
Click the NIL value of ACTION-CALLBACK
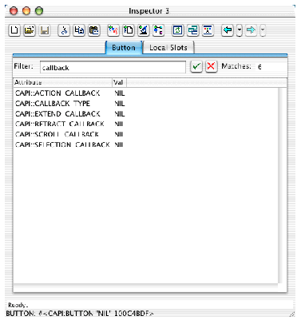pyautogui.click(x=120, y=93)
